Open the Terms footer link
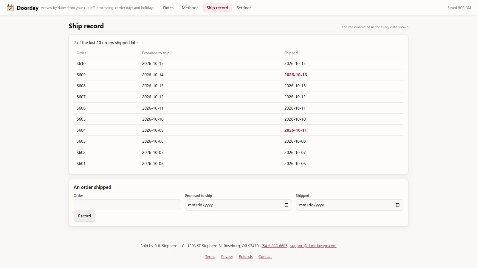The height and width of the screenshot is (268, 477). [x=210, y=257]
